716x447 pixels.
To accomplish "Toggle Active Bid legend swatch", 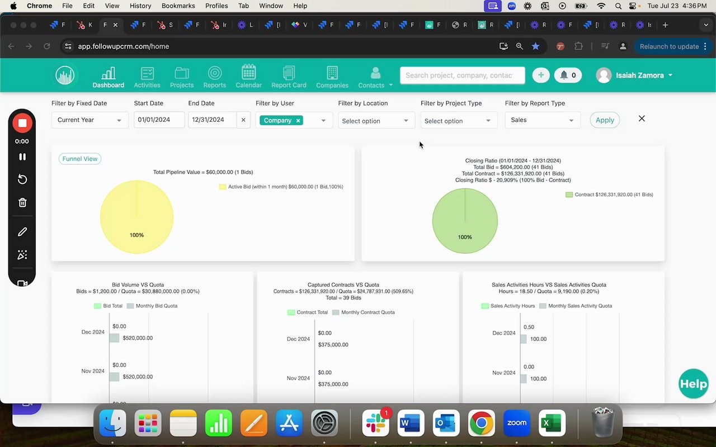I will [223, 187].
